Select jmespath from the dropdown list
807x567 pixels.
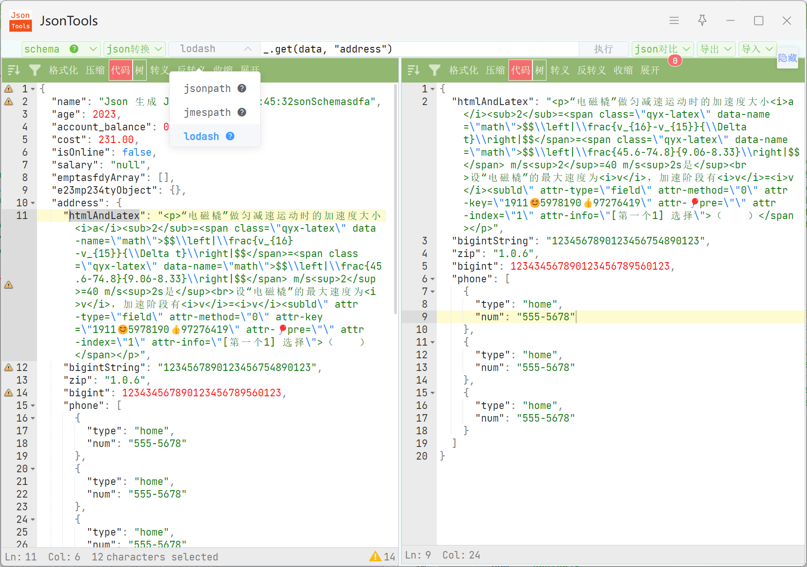click(215, 112)
